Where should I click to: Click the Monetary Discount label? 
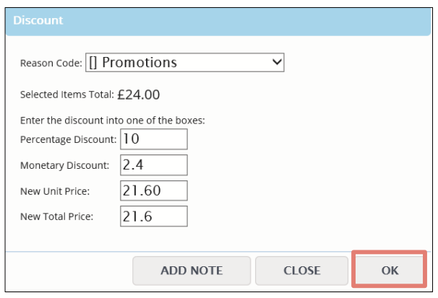(x=64, y=165)
